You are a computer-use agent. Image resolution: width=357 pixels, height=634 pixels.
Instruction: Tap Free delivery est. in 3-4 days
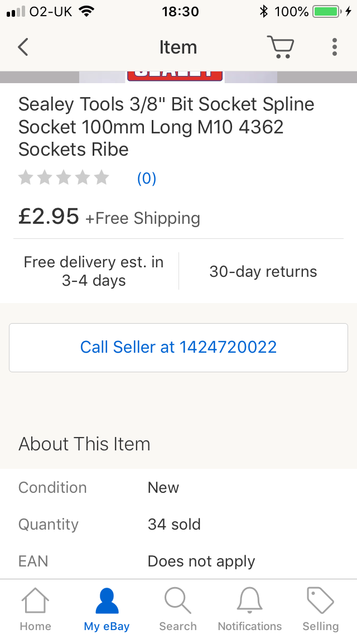pos(94,271)
